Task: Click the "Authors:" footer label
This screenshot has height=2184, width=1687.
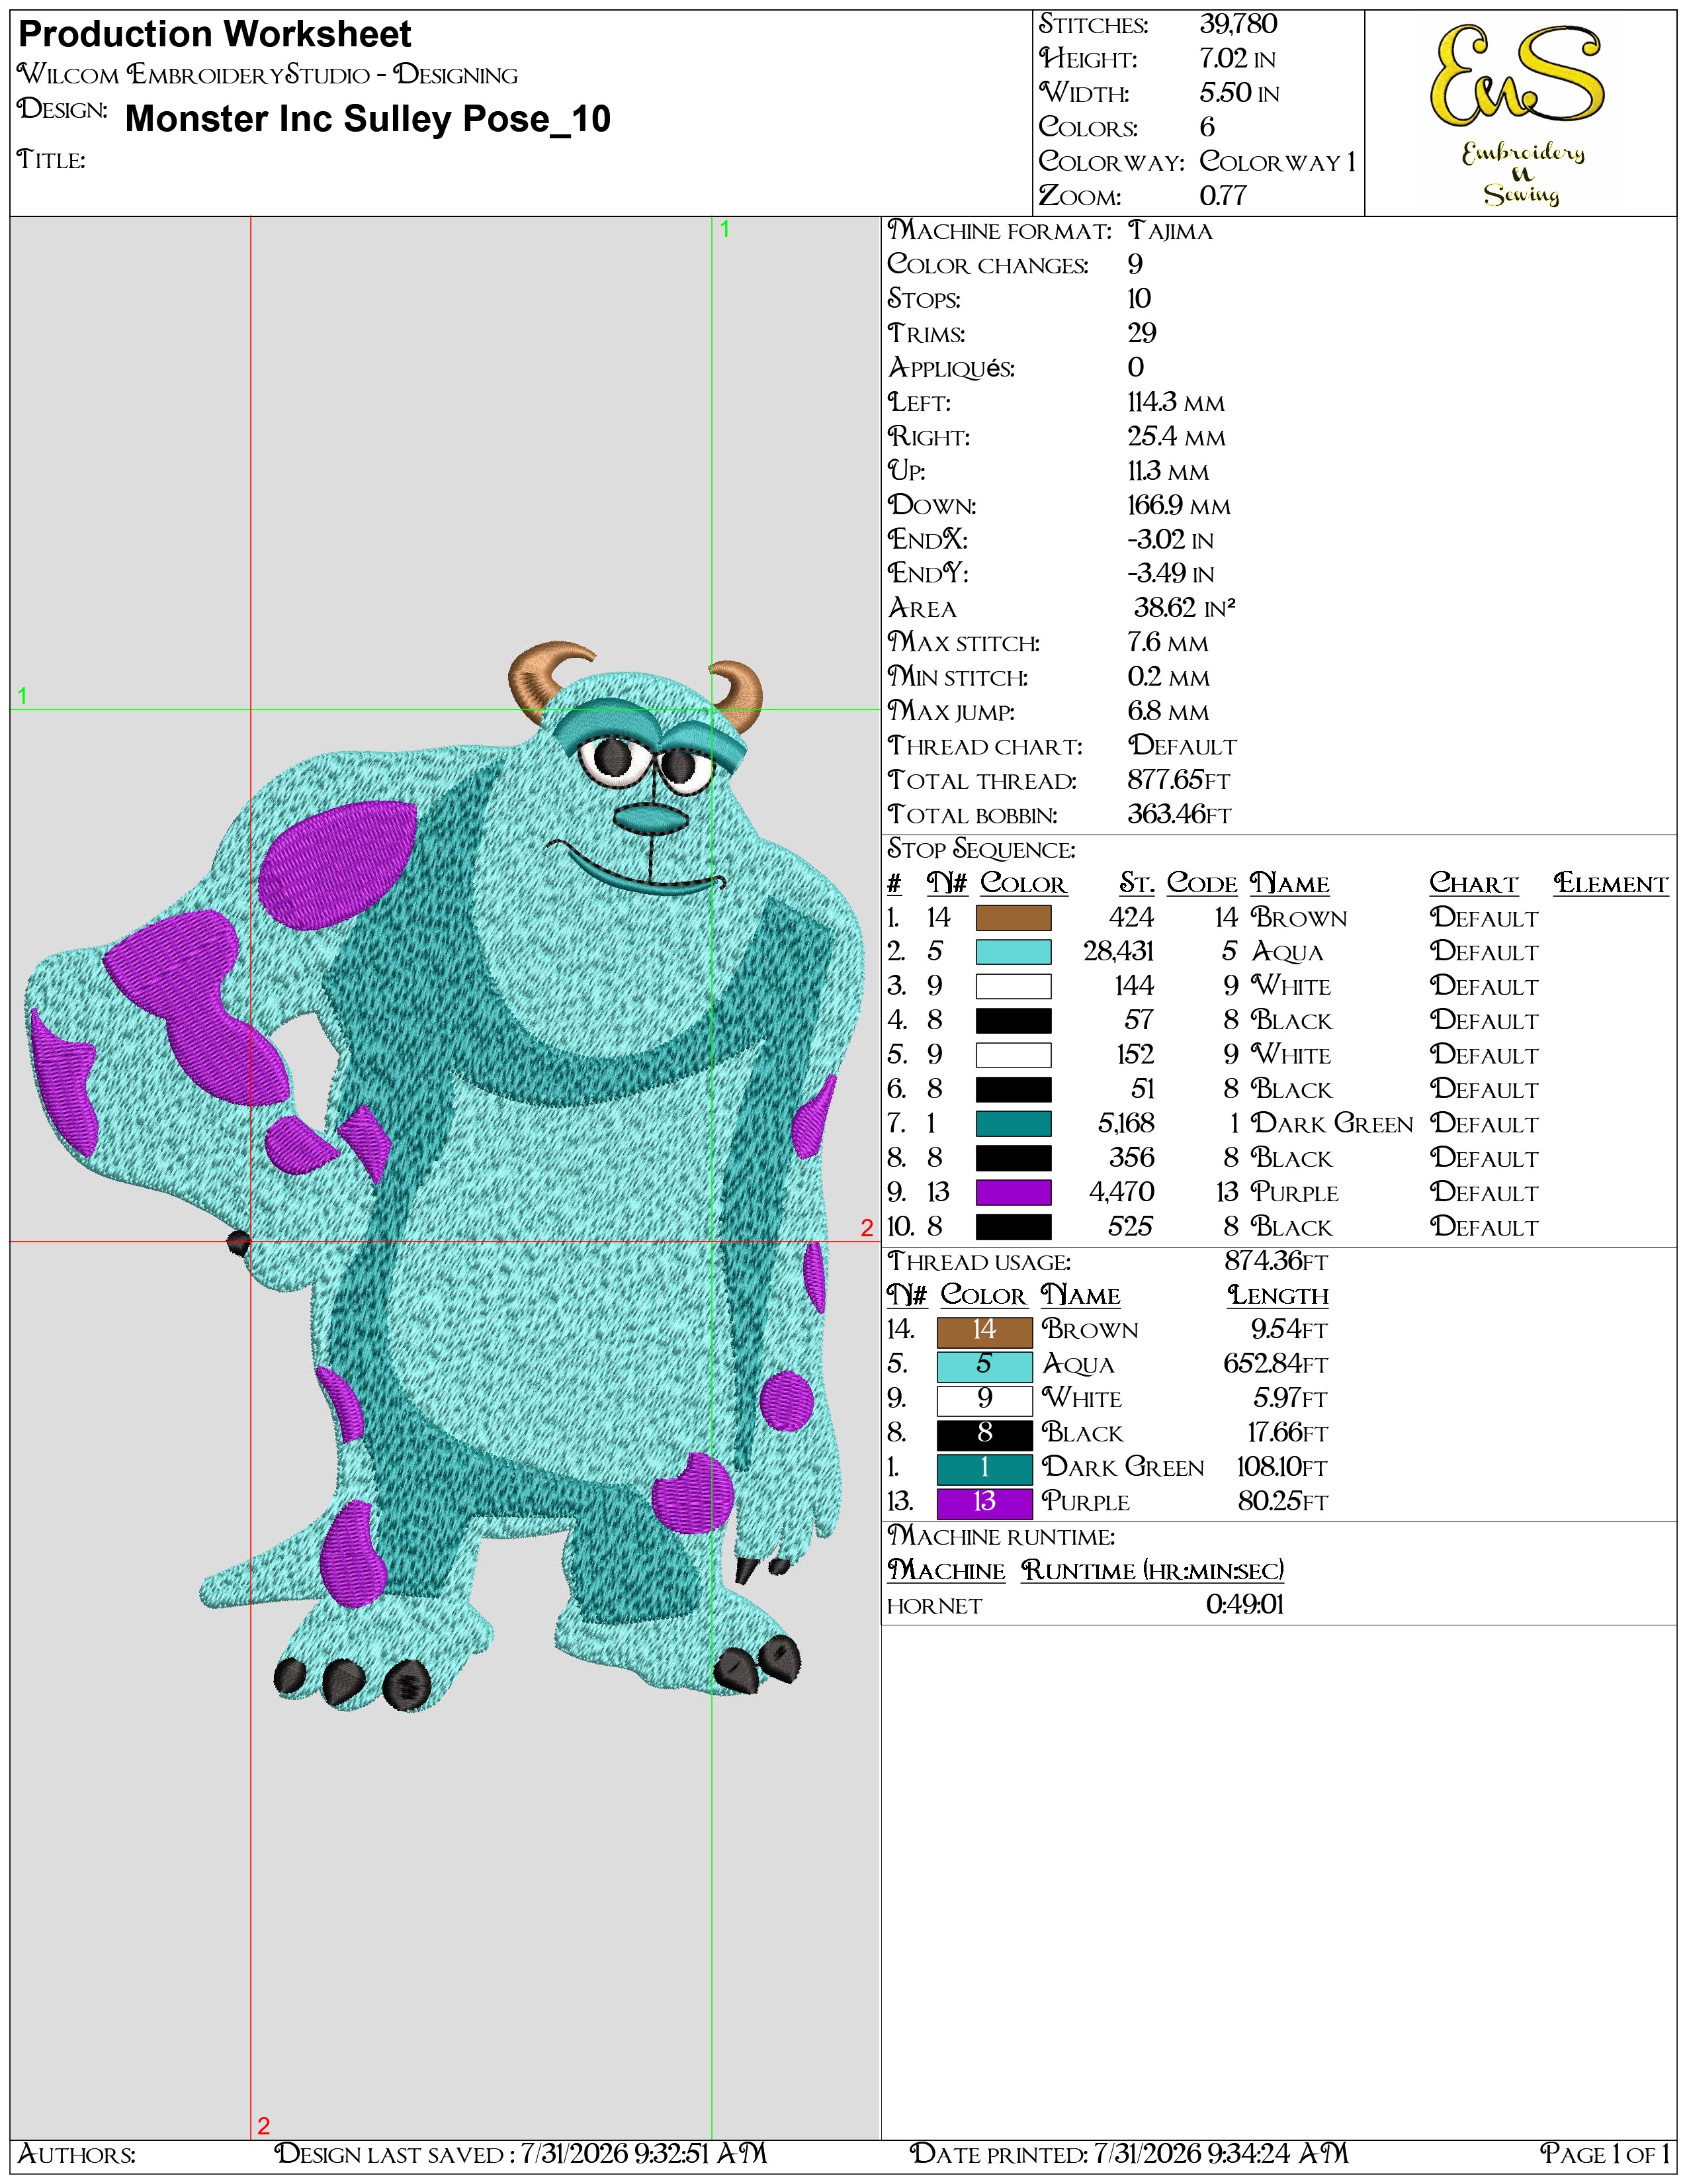Action: 77,2154
